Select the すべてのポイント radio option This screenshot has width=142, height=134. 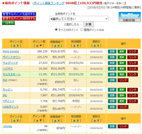56,29
